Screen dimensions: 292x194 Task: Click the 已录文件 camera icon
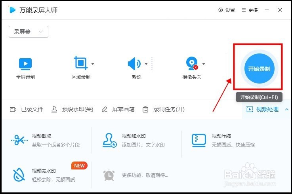point(13,110)
